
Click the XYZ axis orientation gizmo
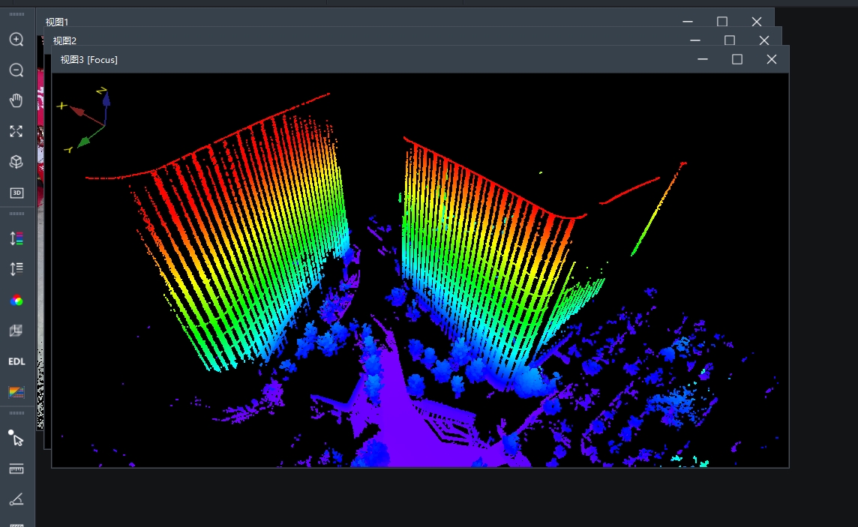point(88,120)
